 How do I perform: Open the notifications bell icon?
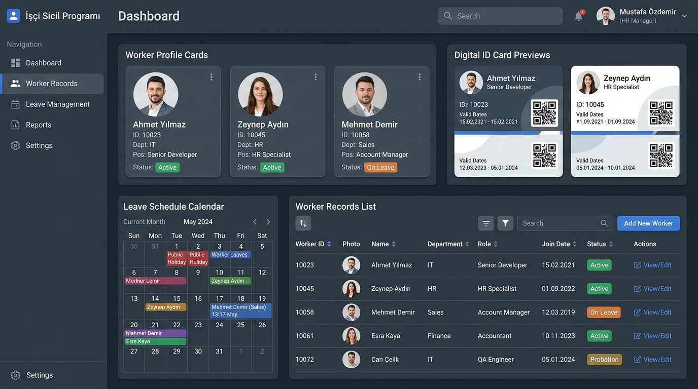pyautogui.click(x=579, y=16)
